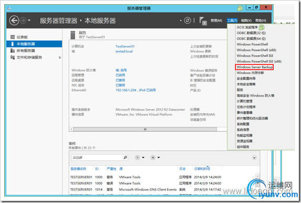The image size is (301, 203).
Task: Sort by ID column header
Action: pyautogui.click(x=96, y=168)
